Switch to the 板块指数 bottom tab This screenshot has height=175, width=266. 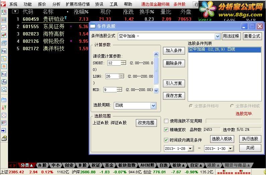[x=127, y=165]
